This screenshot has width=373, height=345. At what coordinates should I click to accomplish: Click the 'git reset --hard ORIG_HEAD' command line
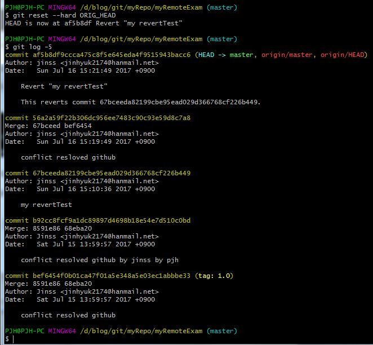[60, 15]
